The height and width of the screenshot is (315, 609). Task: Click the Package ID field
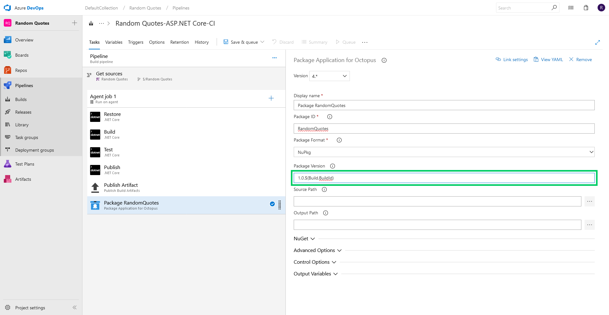[444, 129]
